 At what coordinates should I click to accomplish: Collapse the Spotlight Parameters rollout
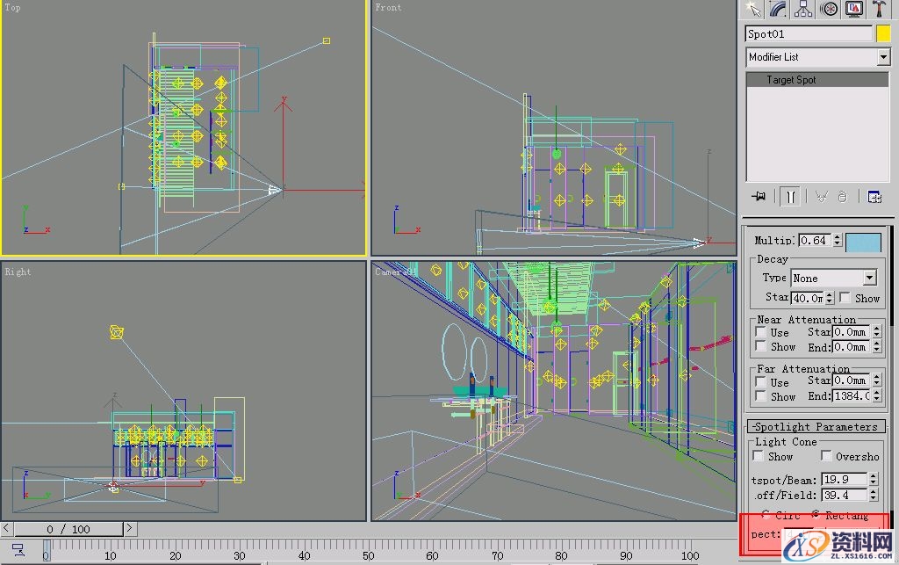(x=817, y=426)
